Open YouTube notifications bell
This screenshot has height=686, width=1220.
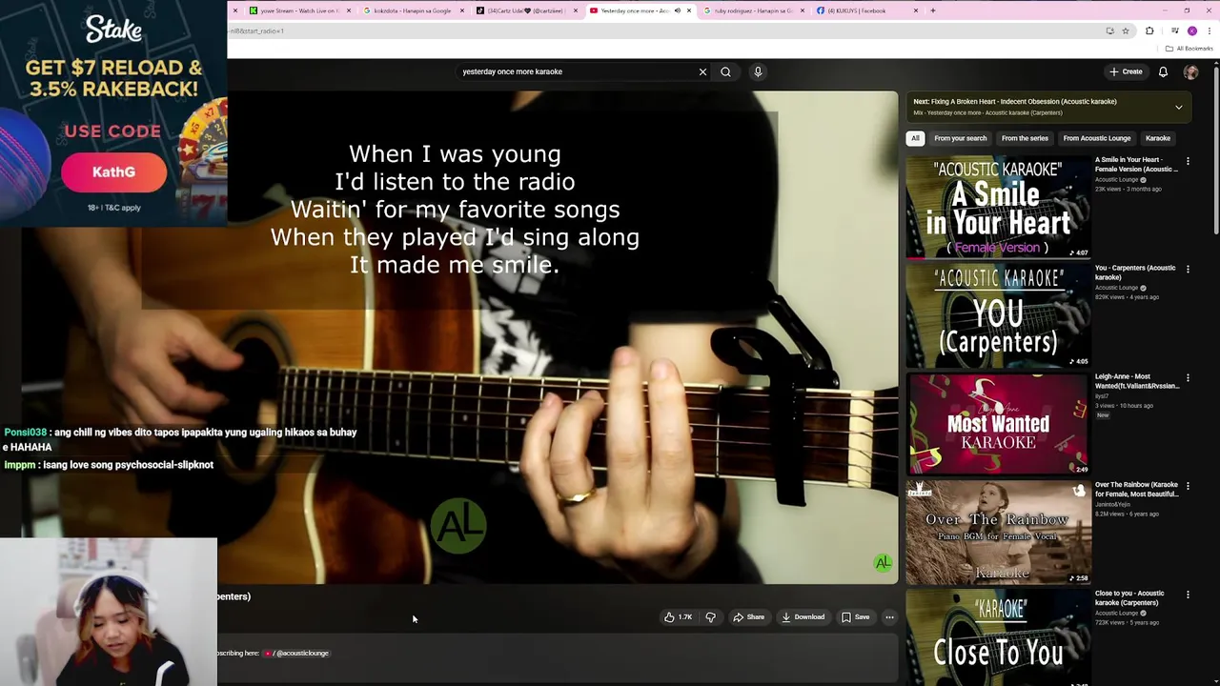[x=1163, y=71]
